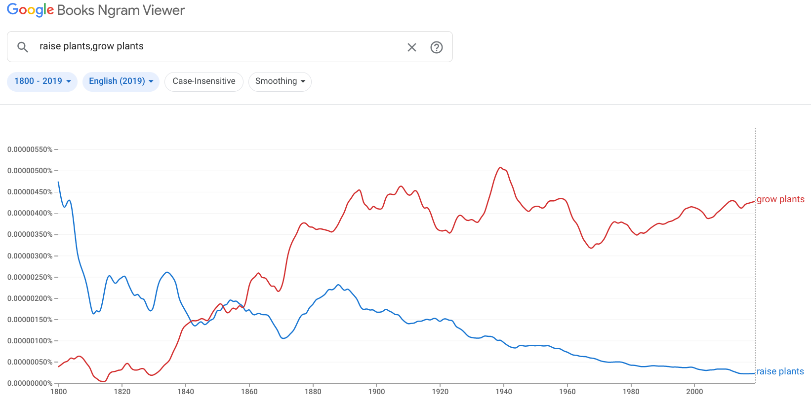Click the blue line start at 1800

pos(59,183)
